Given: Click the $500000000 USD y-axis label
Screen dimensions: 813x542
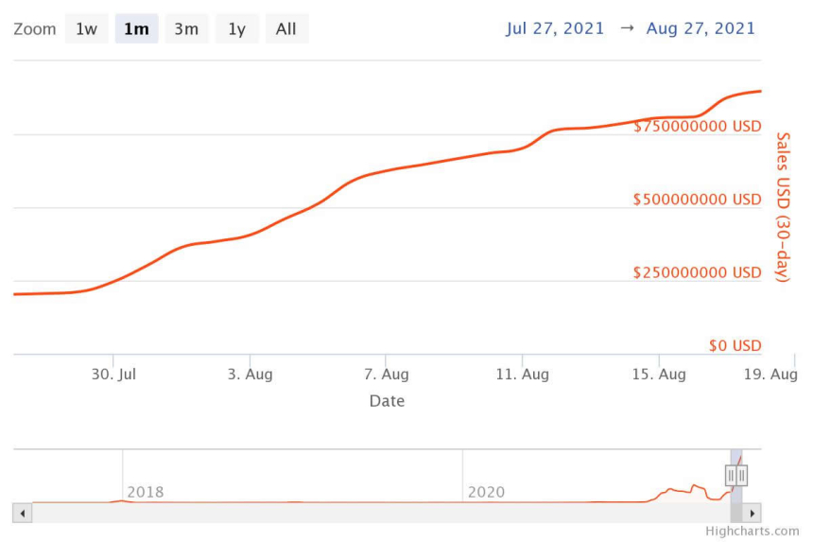Looking at the screenshot, I should click(697, 200).
